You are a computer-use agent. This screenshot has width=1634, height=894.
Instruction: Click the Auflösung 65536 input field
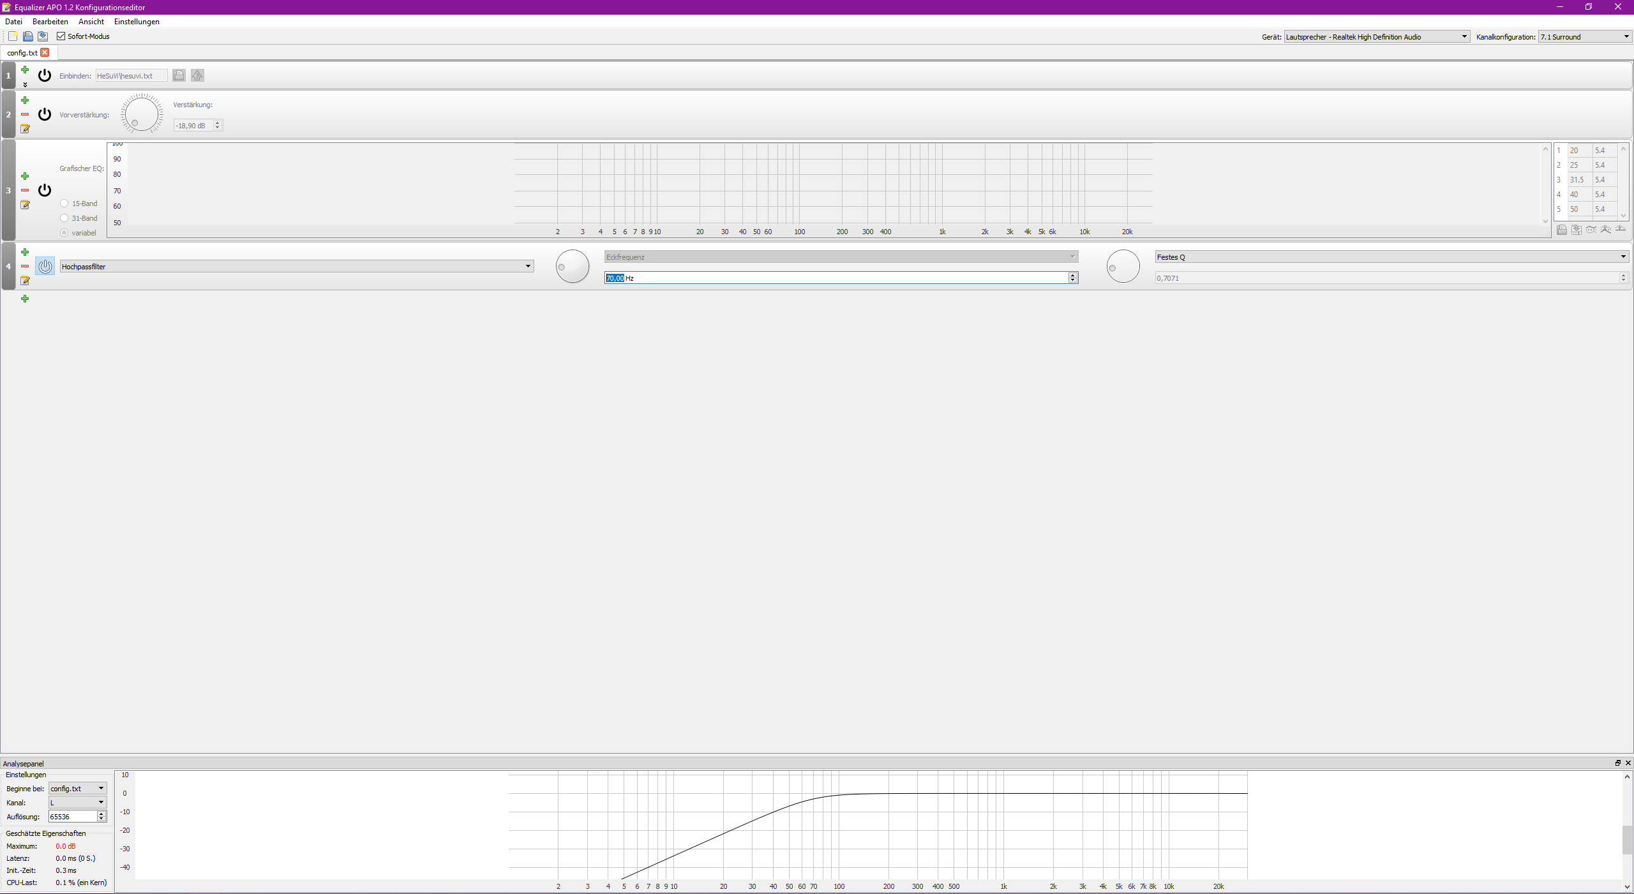pos(72,816)
